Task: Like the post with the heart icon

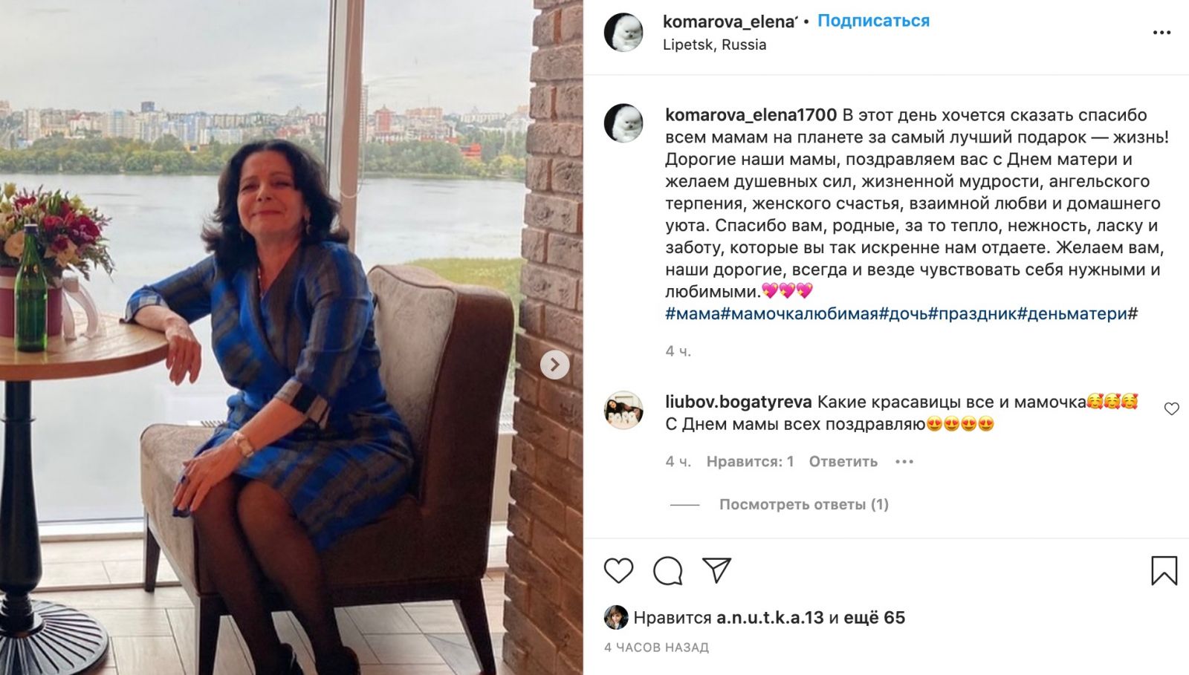Action: click(618, 570)
